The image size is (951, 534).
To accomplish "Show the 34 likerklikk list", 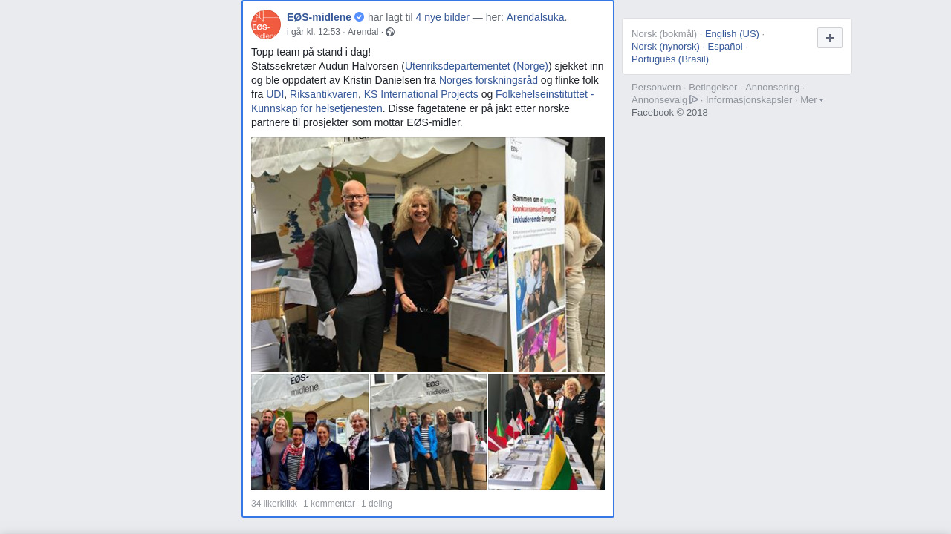I will [274, 504].
